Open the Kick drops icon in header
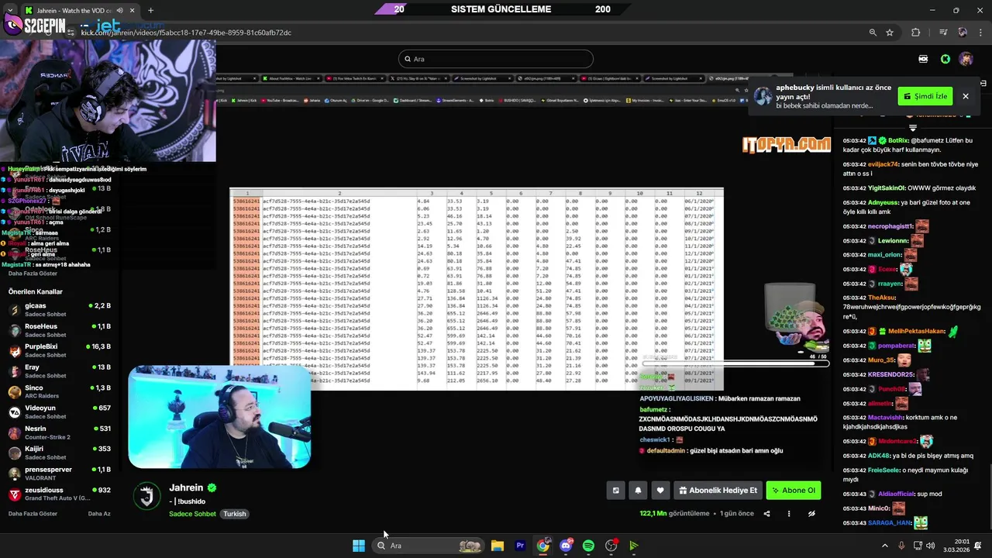 923,59
